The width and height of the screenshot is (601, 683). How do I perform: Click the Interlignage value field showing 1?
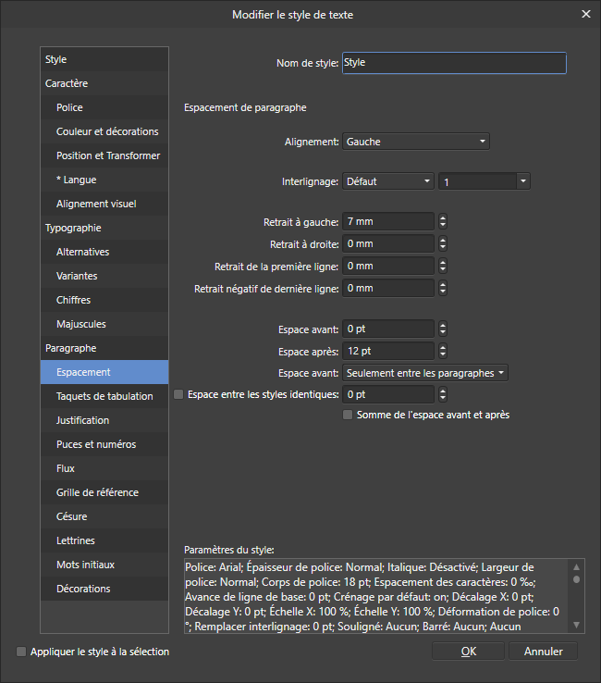(477, 181)
